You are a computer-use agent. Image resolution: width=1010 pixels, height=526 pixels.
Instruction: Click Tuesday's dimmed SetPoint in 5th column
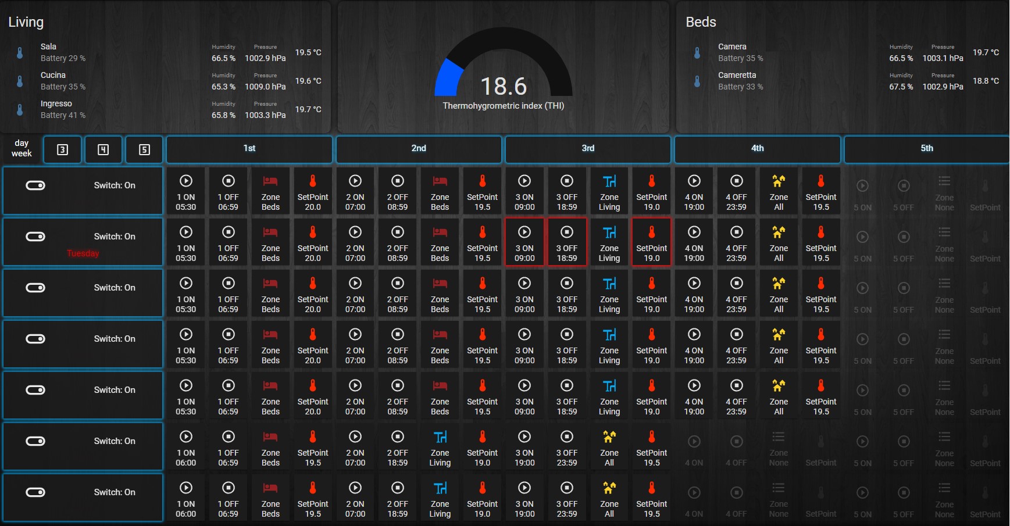(985, 242)
